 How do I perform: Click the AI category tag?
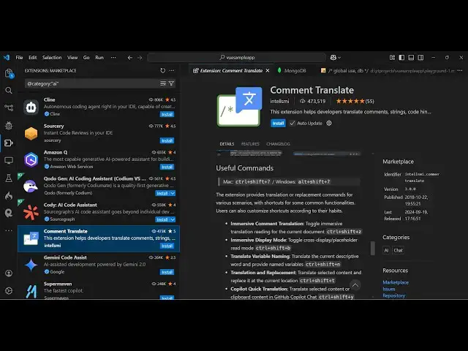[386, 250]
